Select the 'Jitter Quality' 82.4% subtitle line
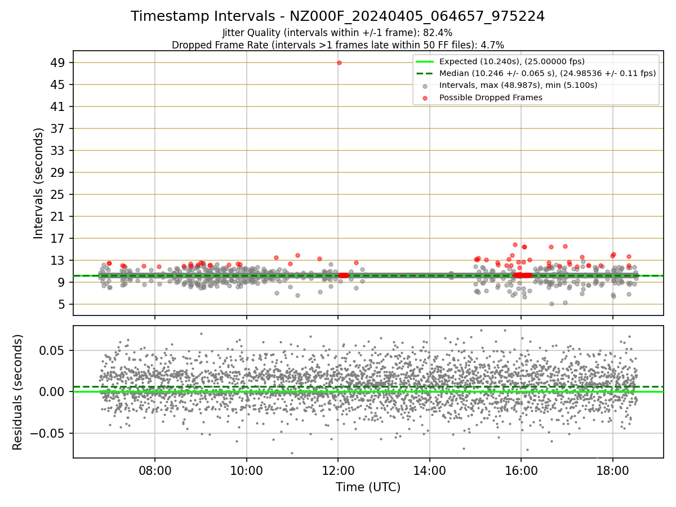The image size is (676, 507). (x=337, y=33)
